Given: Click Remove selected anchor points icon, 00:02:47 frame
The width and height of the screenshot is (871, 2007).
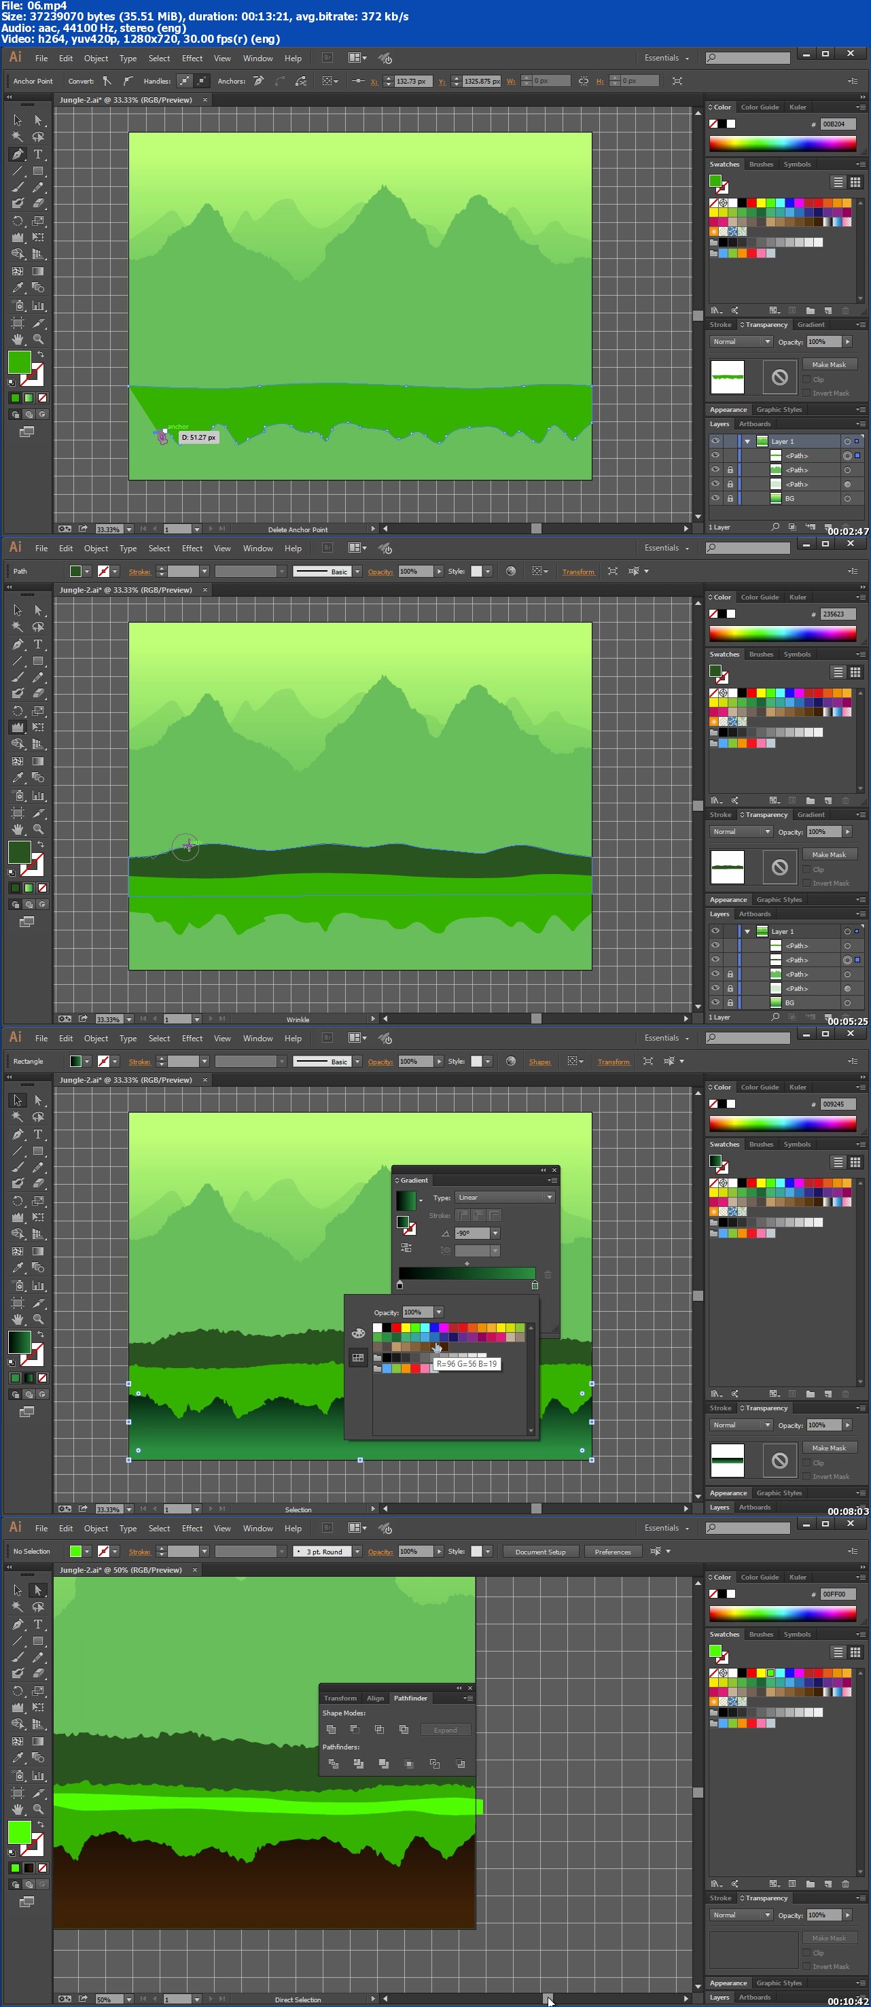Looking at the screenshot, I should pyautogui.click(x=259, y=81).
